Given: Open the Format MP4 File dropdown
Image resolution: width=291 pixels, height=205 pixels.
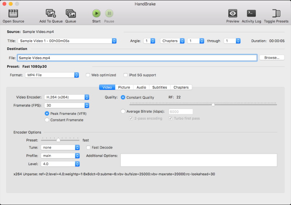Looking at the screenshot, I should [52, 75].
